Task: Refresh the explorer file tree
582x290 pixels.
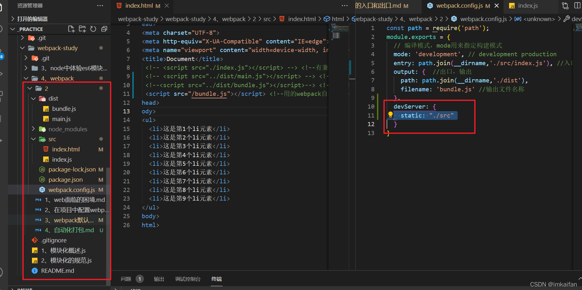Action: point(93,29)
